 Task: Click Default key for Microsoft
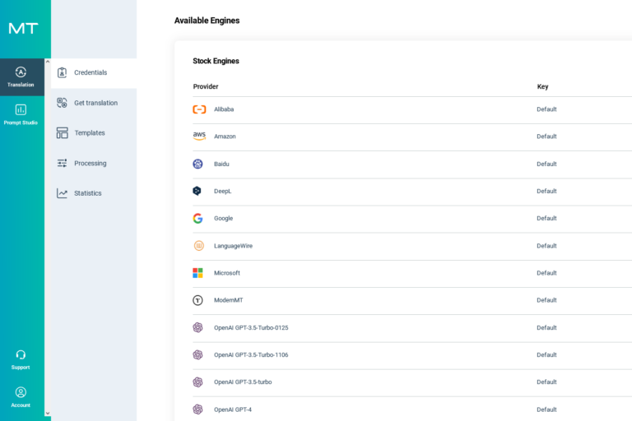[546, 273]
